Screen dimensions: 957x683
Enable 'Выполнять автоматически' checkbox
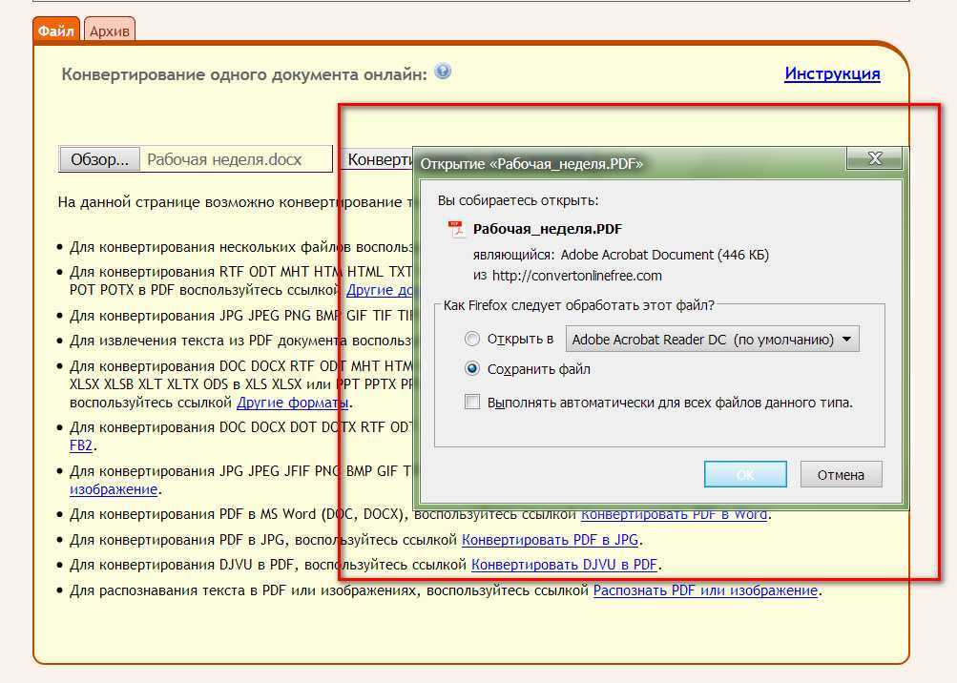[x=472, y=403]
